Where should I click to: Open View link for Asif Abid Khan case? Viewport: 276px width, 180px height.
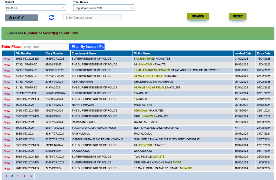click(7, 82)
